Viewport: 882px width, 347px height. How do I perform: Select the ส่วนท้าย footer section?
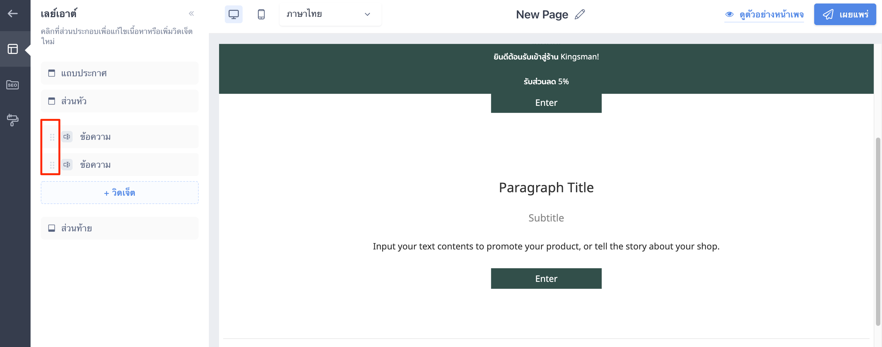(119, 228)
